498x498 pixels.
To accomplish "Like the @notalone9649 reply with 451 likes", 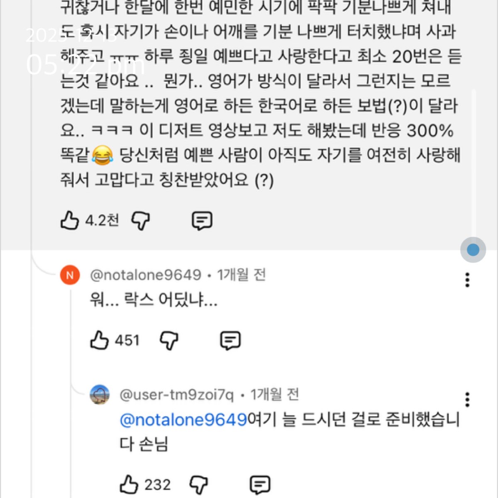I will (100, 340).
